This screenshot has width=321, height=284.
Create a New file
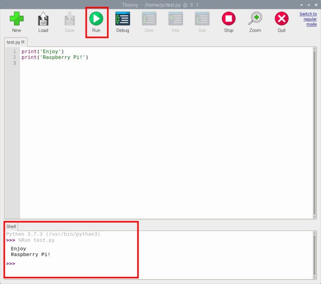[x=17, y=18]
